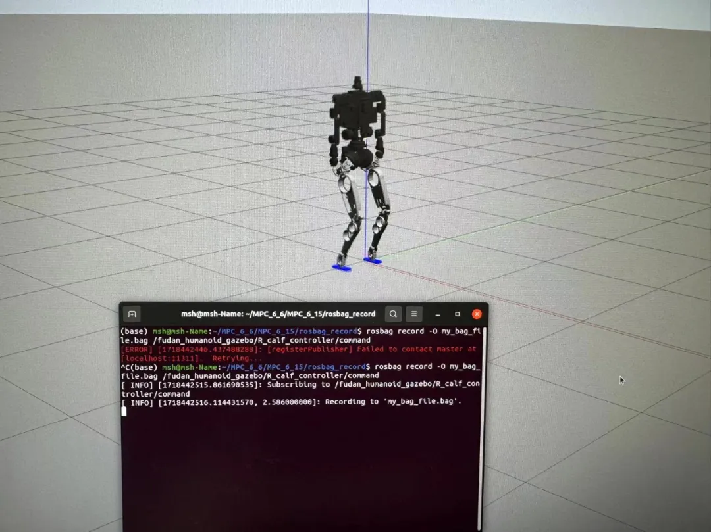The width and height of the screenshot is (711, 532).
Task: Click the terminal title bar path text
Action: pos(278,314)
